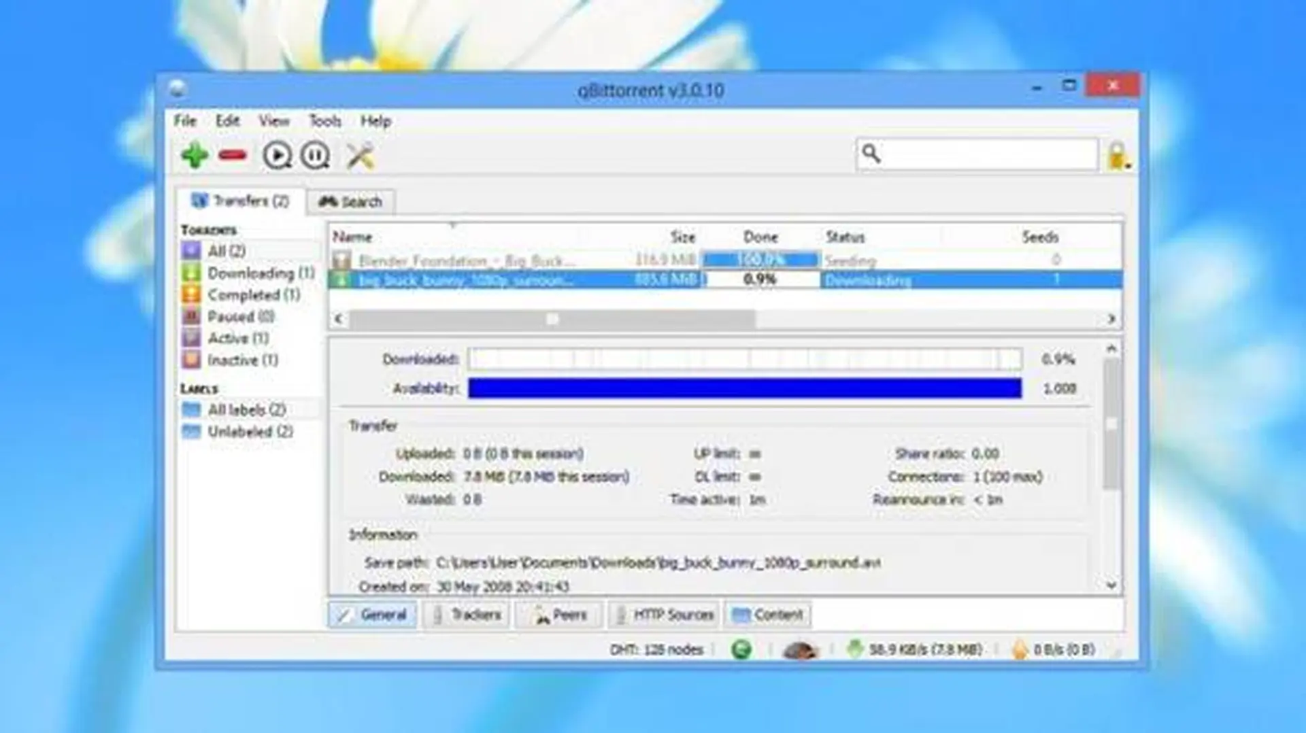Screen dimensions: 1306x733
Task: Sort torrents by the Seeds column header
Action: [1040, 237]
